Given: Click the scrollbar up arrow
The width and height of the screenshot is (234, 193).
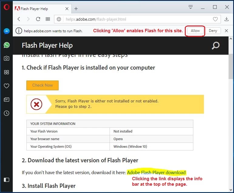Looking at the screenshot, I should [x=231, y=39].
